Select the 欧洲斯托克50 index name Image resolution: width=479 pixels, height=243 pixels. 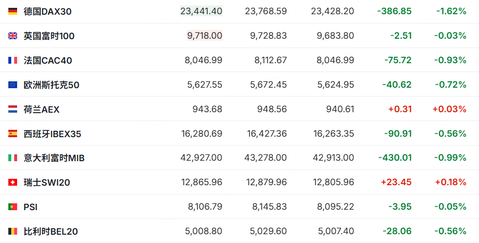click(x=51, y=85)
